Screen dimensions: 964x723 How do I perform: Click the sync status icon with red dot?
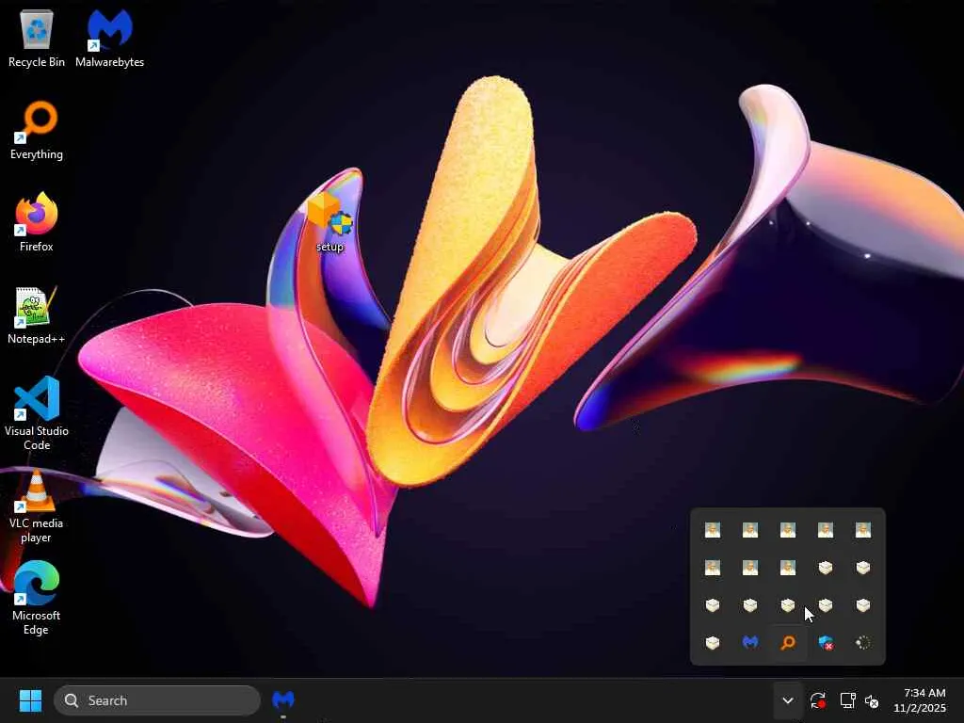point(818,700)
